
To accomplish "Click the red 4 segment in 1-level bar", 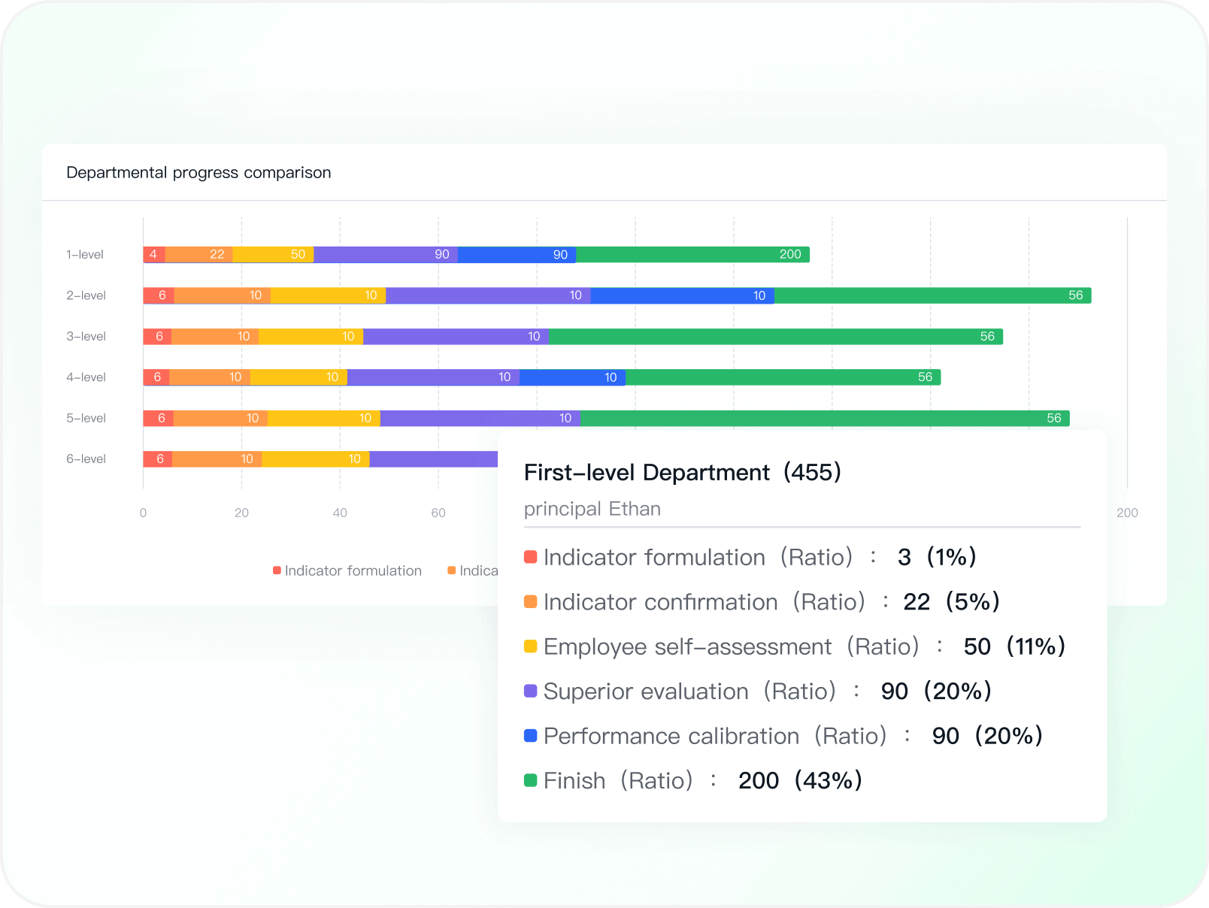I will pos(154,255).
